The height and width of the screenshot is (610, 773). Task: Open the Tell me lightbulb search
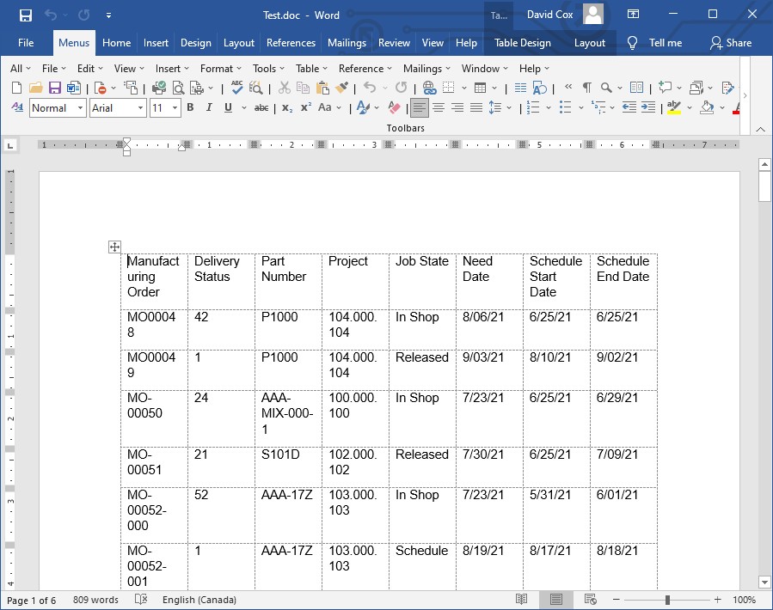click(633, 43)
